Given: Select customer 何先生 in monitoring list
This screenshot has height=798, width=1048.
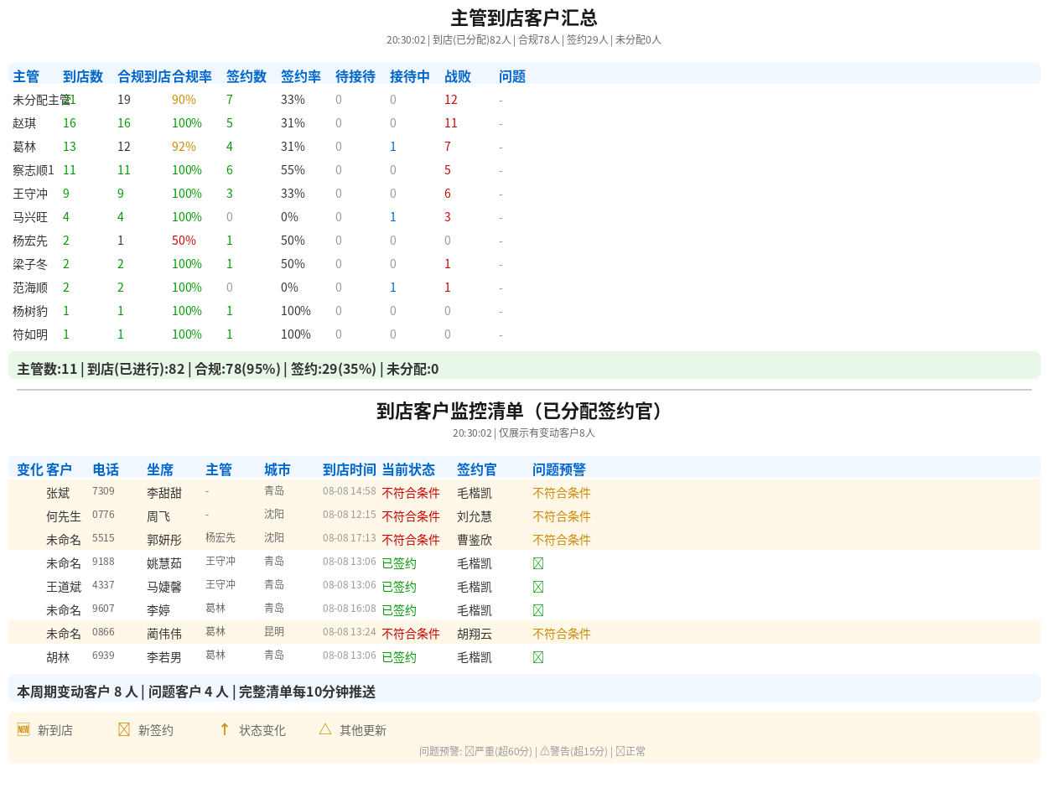Looking at the screenshot, I should click(x=64, y=516).
